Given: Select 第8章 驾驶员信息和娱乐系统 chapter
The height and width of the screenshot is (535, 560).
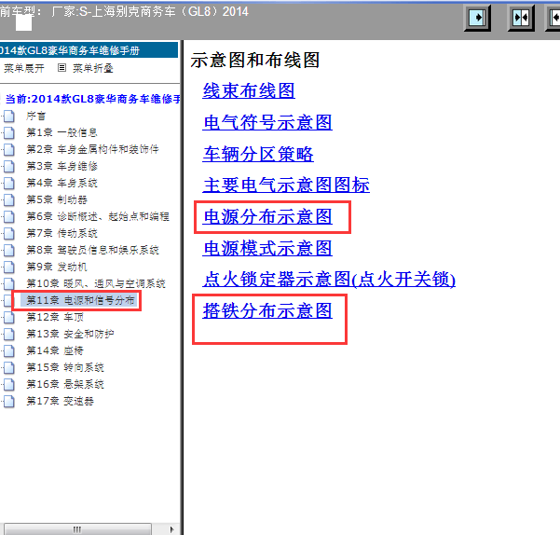Looking at the screenshot, I should [x=92, y=250].
